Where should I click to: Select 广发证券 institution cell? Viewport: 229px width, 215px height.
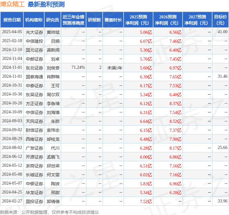34,148
